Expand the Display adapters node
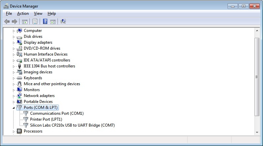This screenshot has height=146, width=263. click(14, 43)
